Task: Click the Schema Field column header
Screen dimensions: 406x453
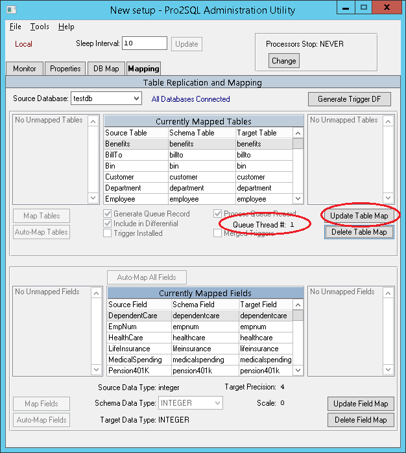Action: click(x=206, y=305)
